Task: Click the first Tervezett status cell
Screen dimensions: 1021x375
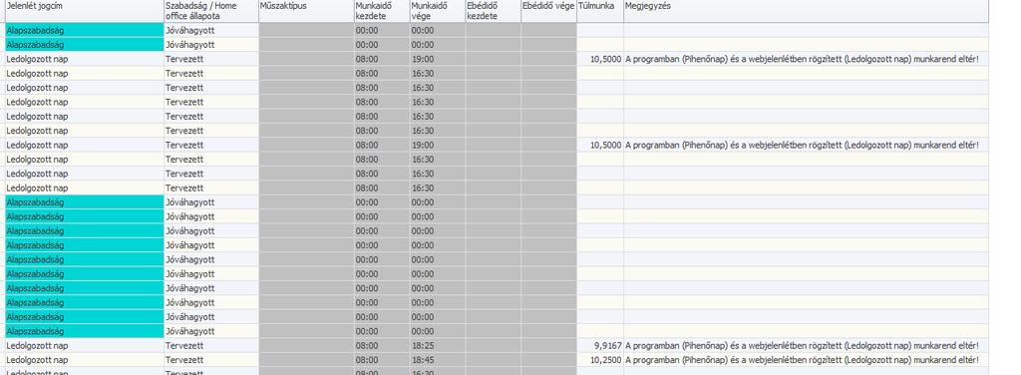Action: (x=211, y=59)
